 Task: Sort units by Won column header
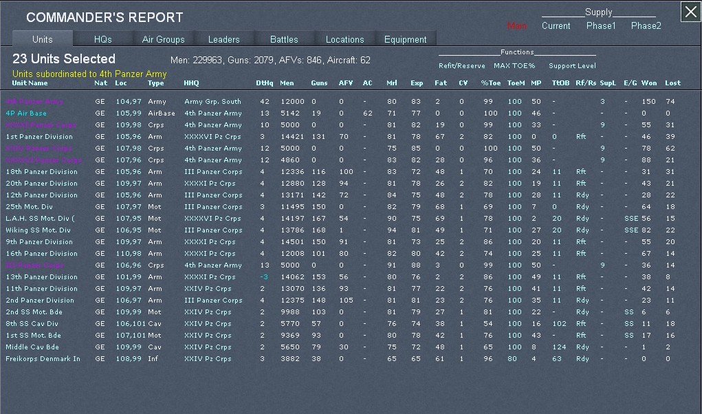[648, 83]
